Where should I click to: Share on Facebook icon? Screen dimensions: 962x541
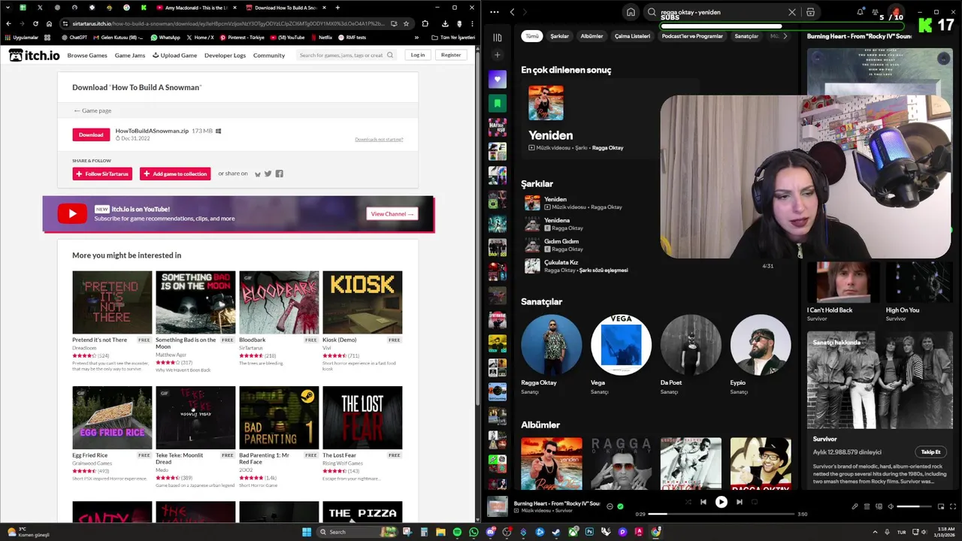[x=279, y=174]
